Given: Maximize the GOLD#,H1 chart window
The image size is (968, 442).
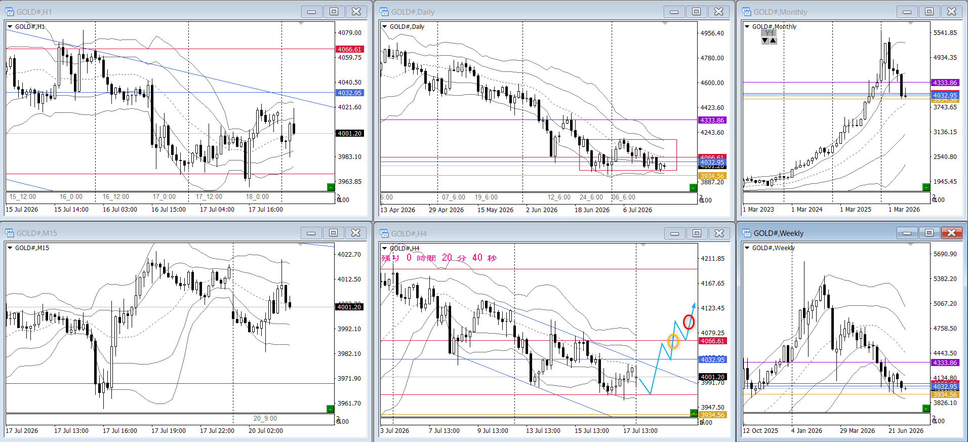Looking at the screenshot, I should point(334,12).
